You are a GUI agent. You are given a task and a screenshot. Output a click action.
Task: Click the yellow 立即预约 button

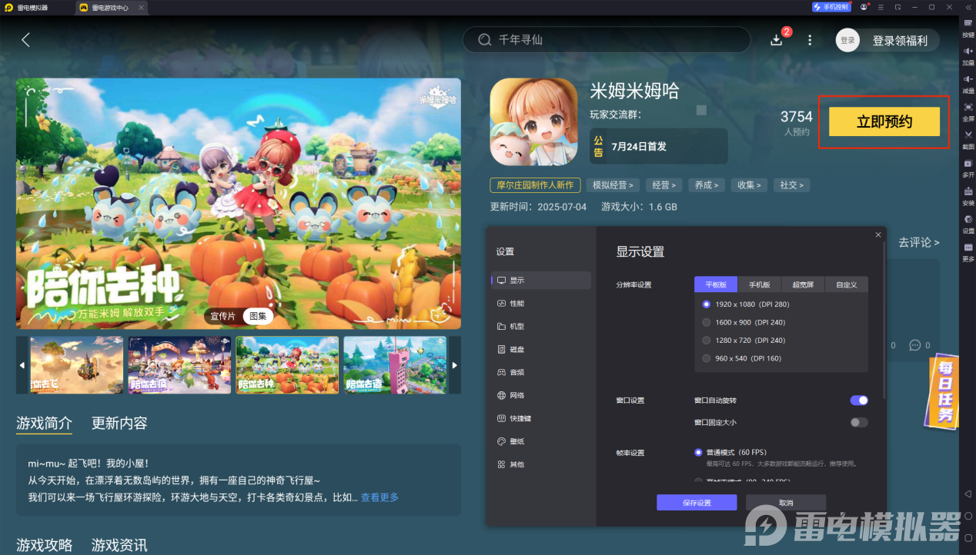884,121
